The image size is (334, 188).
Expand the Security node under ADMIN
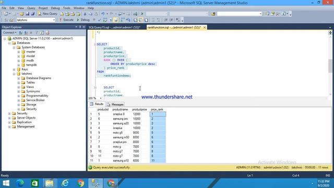[x=9, y=113]
